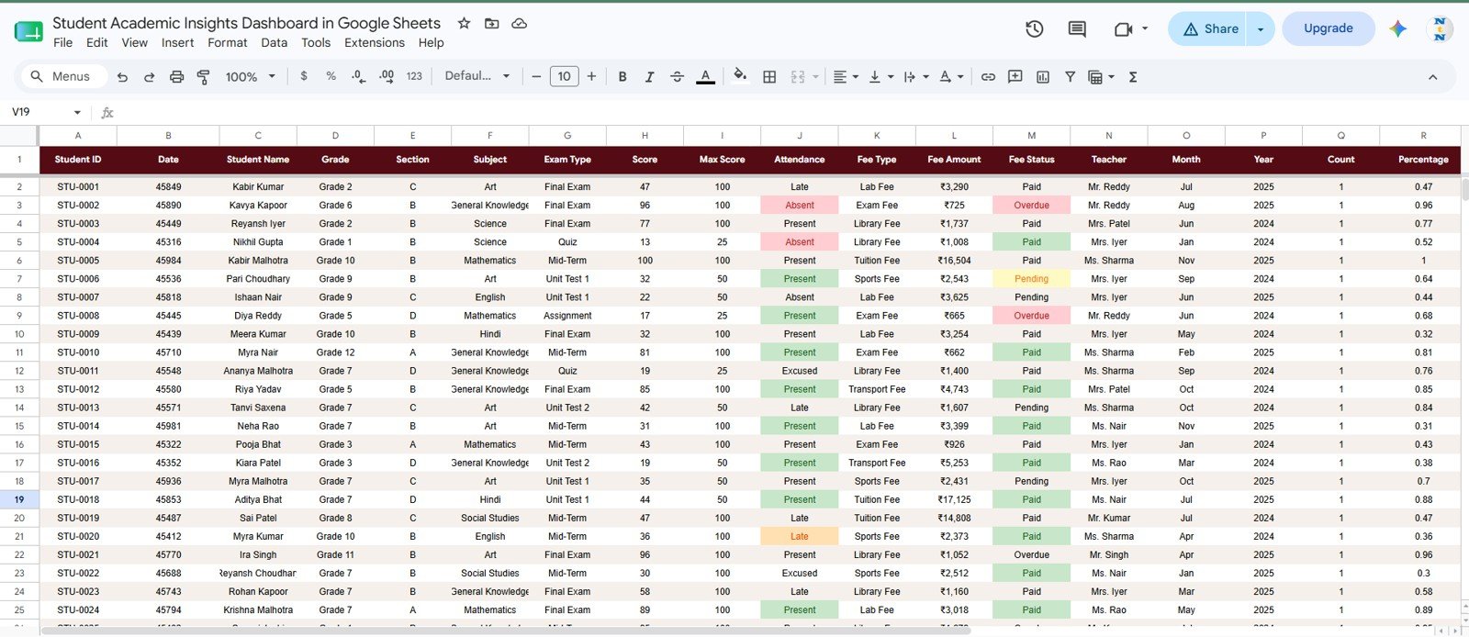The width and height of the screenshot is (1469, 637).
Task: Open the Functions sigma icon
Action: tap(1133, 77)
